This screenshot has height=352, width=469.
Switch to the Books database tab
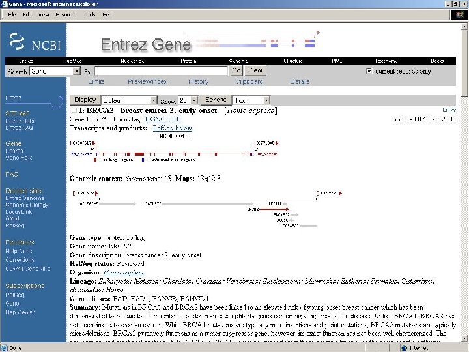(437, 61)
